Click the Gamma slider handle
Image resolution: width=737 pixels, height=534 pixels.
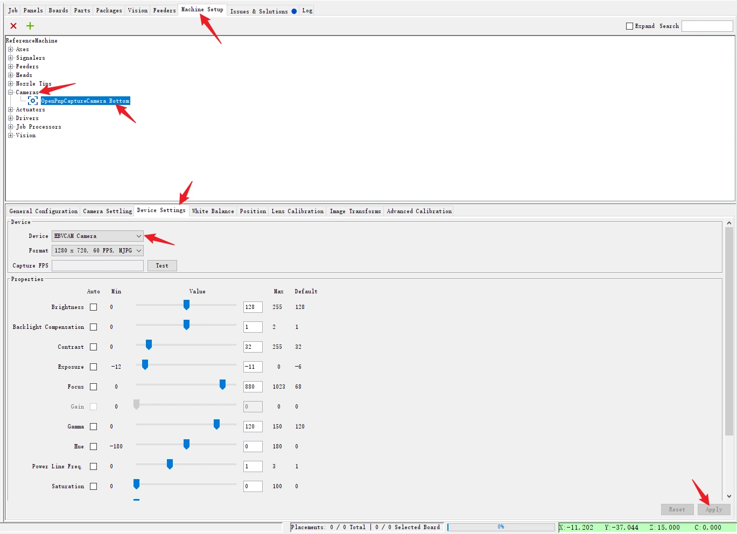[x=216, y=425]
